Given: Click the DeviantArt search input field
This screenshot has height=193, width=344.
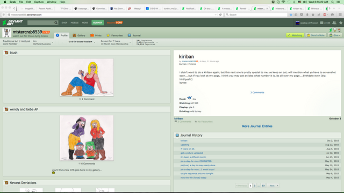Looking at the screenshot, I should point(41,23).
